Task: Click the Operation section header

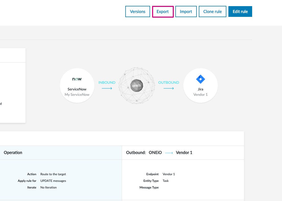Action: (x=13, y=152)
